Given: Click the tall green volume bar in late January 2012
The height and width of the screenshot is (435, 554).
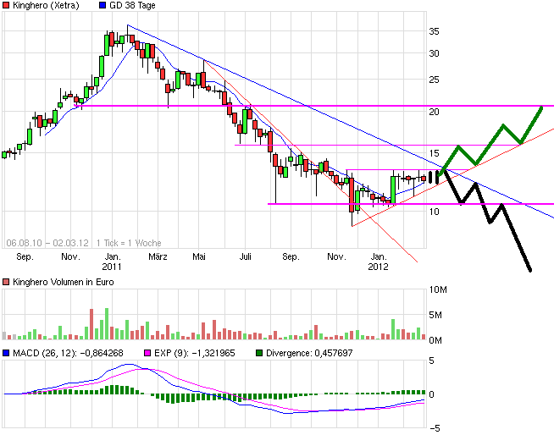Looking at the screenshot, I should click(393, 329).
